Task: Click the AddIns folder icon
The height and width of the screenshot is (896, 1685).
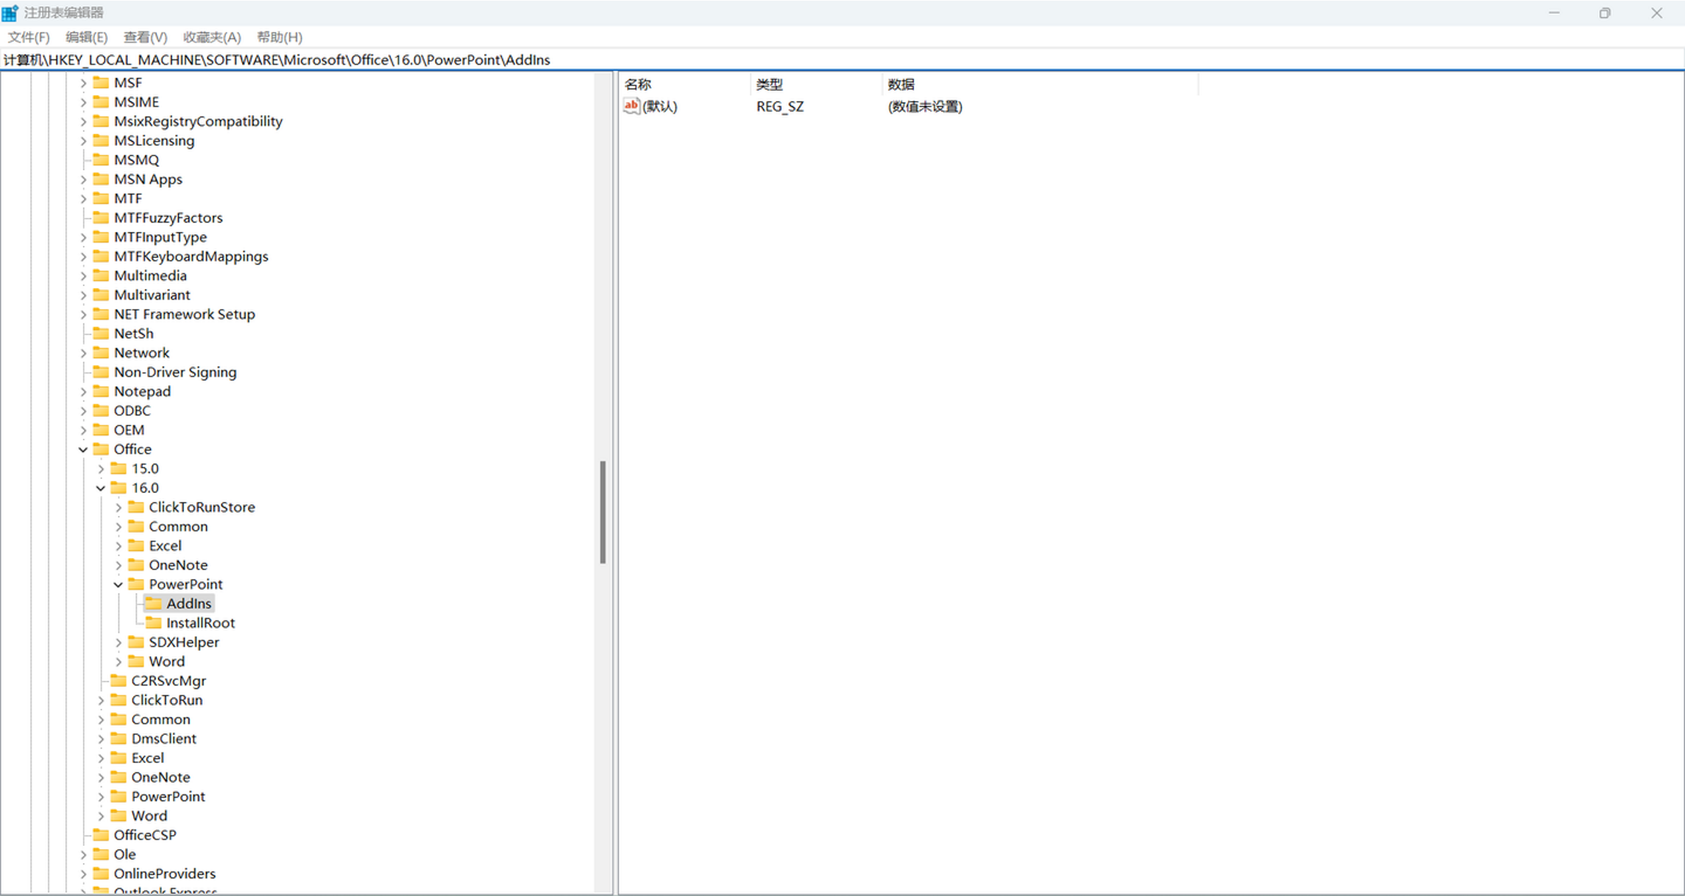Action: [x=154, y=603]
